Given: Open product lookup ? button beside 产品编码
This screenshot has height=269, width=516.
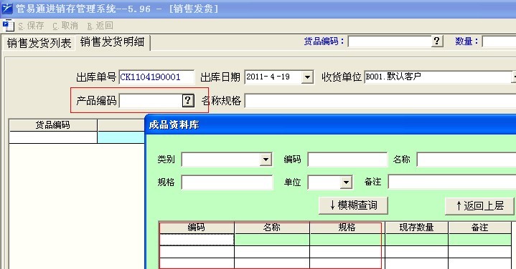Looking at the screenshot, I should 188,100.
